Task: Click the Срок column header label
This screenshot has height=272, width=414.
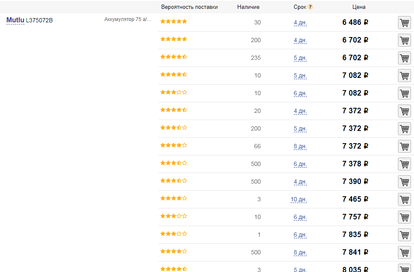Action: 300,7
